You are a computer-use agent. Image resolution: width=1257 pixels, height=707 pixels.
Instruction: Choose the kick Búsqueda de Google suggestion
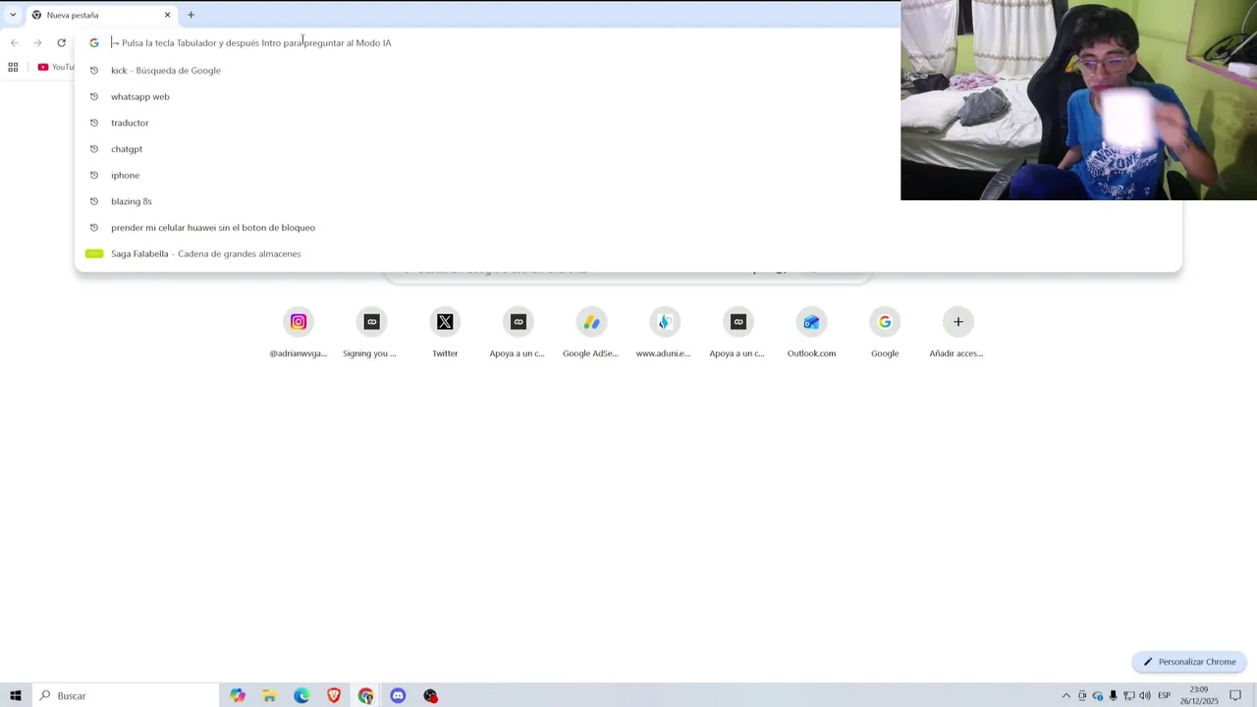click(x=628, y=71)
